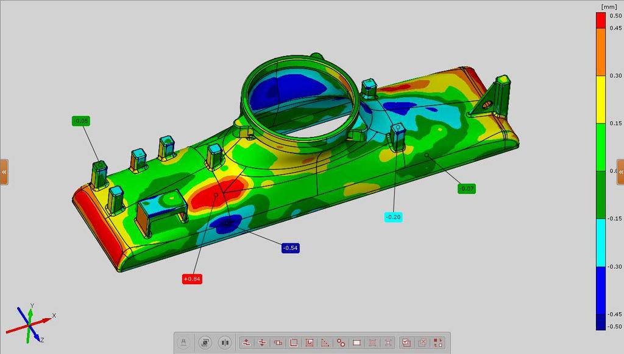Select the two circles tool
Image resolution: width=624 pixels, height=354 pixels.
341,342
